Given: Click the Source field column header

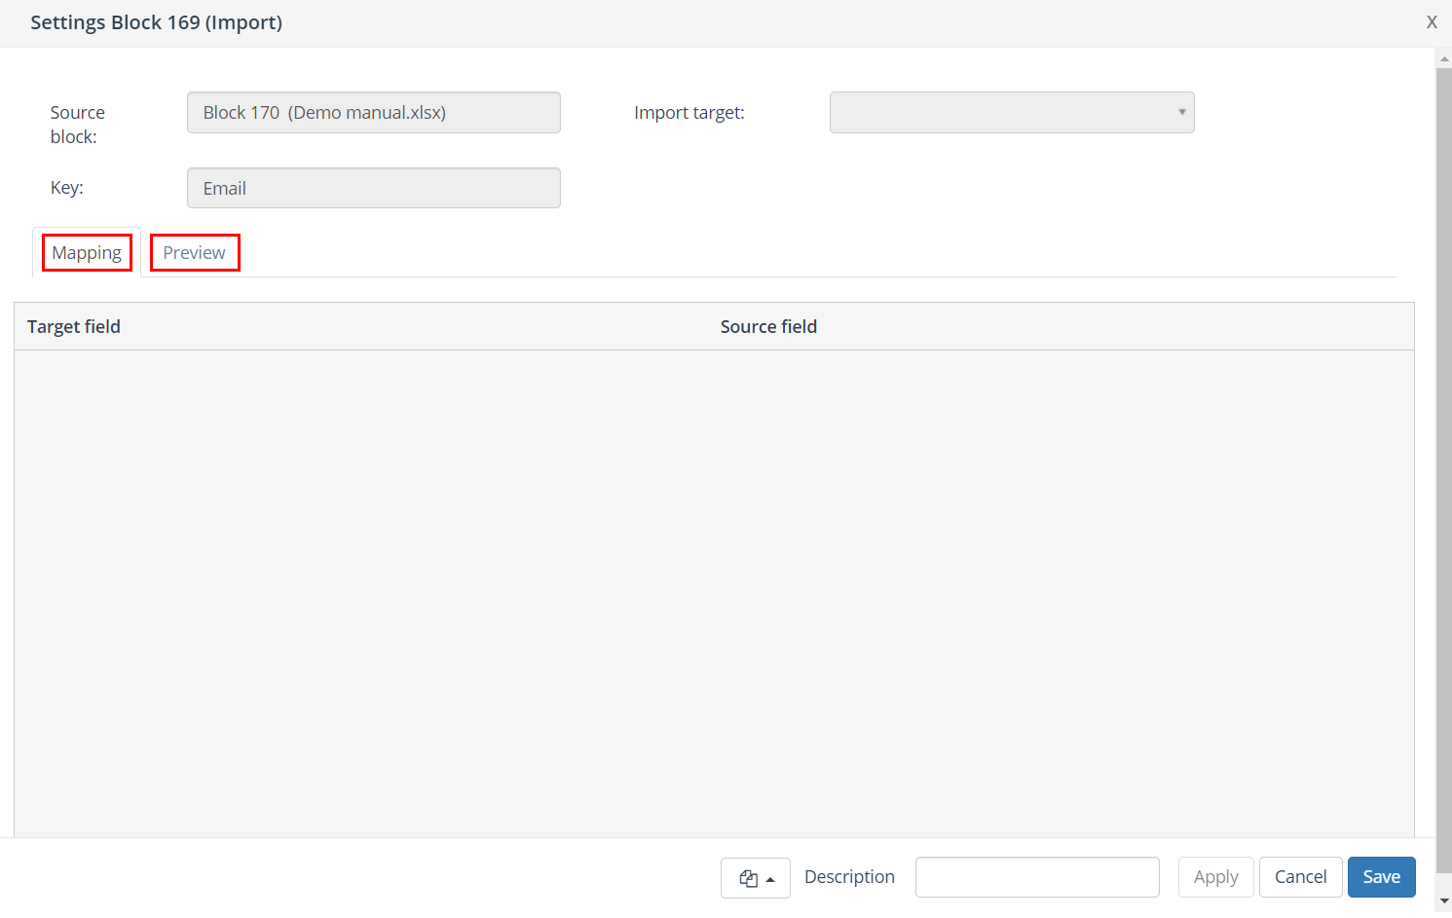Looking at the screenshot, I should coord(768,327).
